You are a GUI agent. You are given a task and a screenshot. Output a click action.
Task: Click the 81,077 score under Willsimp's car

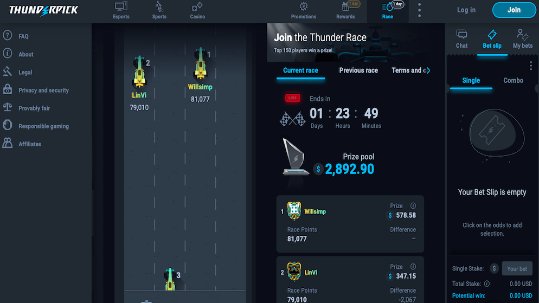pyautogui.click(x=200, y=99)
